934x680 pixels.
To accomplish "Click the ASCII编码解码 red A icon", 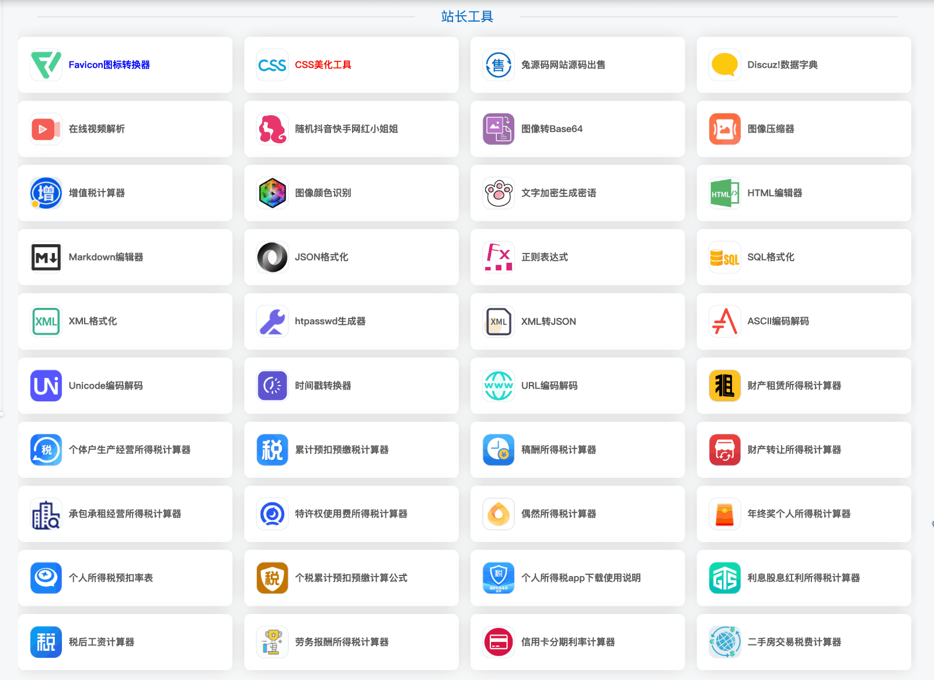I will point(725,321).
